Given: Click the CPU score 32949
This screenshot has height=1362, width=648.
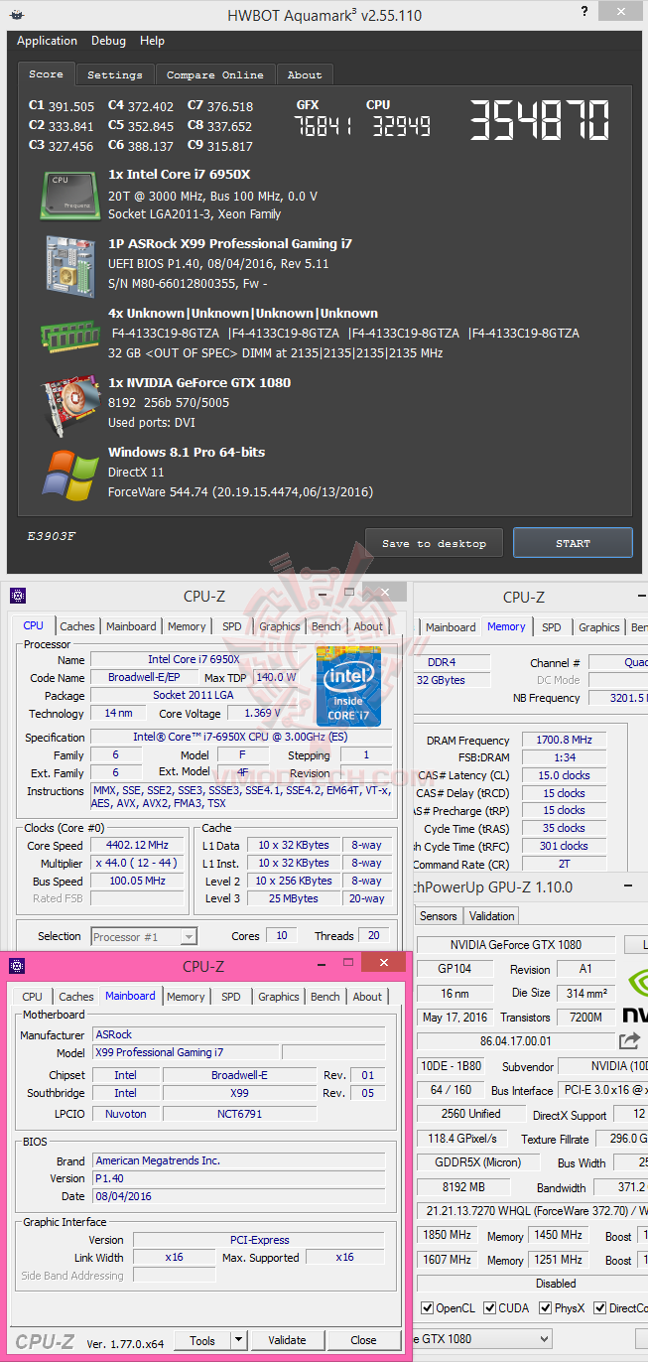Looking at the screenshot, I should click(x=402, y=125).
